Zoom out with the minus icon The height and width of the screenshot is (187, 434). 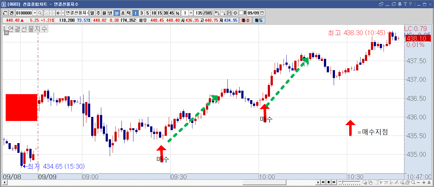pyautogui.click(x=419, y=183)
